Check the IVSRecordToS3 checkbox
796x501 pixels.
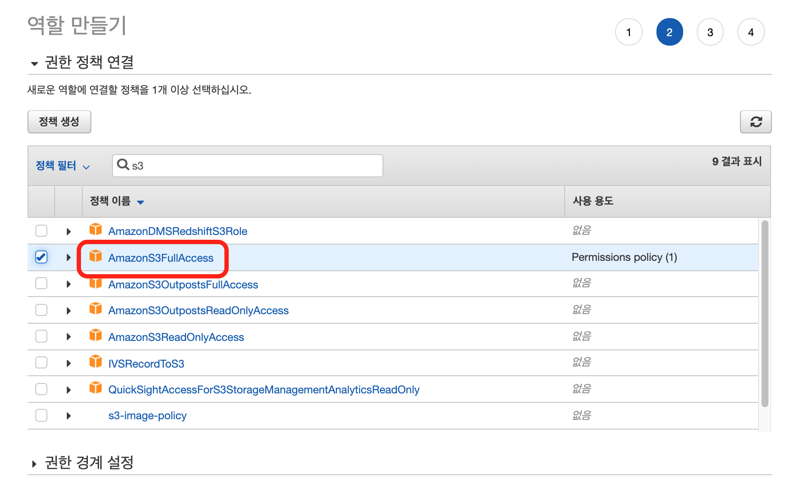pos(41,363)
